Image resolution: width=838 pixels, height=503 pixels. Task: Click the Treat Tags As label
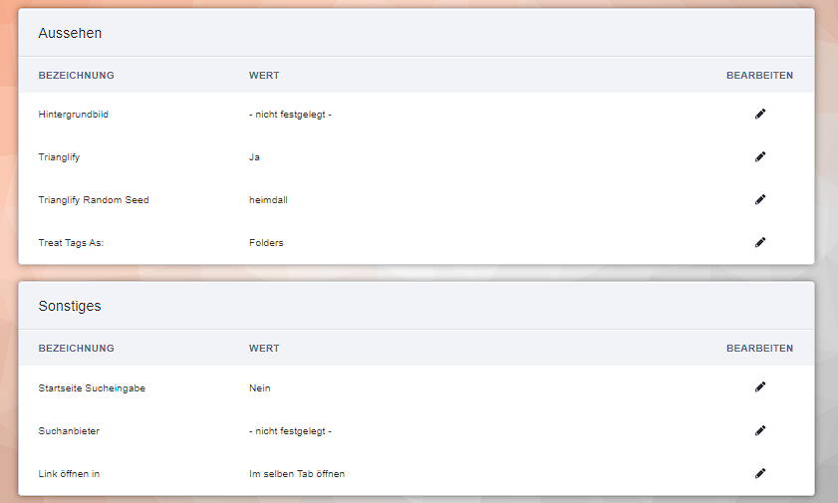pos(71,242)
